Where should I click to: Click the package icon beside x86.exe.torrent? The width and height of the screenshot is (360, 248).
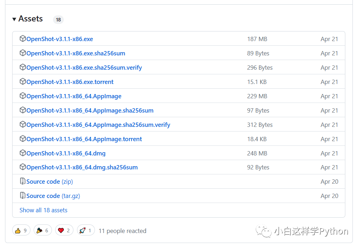tap(23, 81)
